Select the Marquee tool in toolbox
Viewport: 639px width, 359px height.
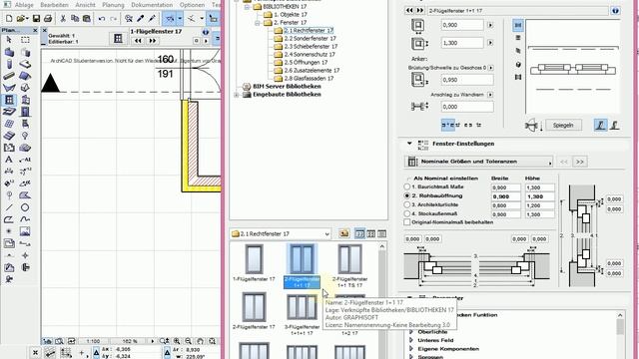tap(25, 40)
